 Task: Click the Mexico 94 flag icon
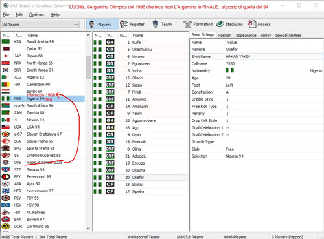[x=6, y=119]
